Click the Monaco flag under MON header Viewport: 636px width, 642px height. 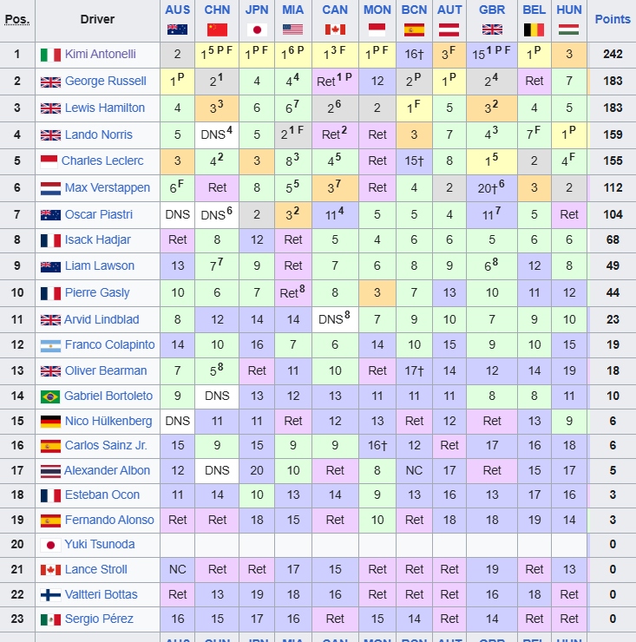click(x=377, y=29)
